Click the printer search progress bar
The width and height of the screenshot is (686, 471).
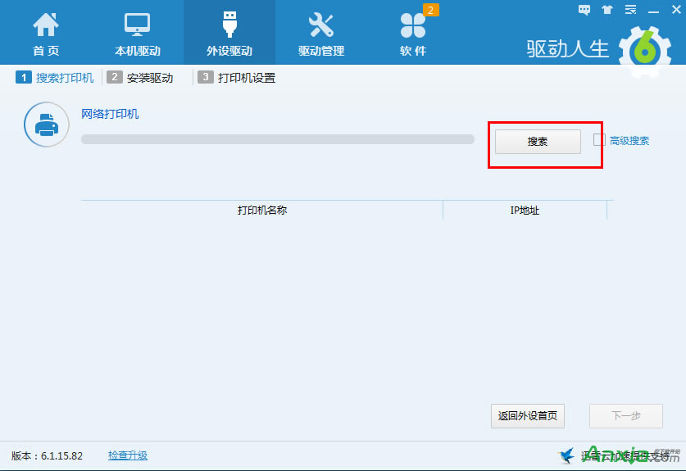point(278,139)
